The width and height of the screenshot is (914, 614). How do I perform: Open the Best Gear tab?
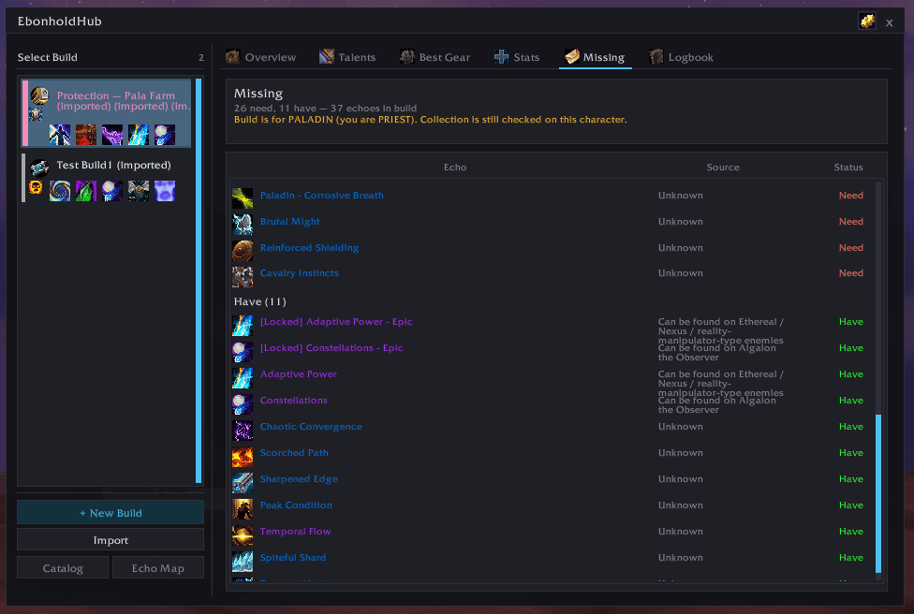(435, 57)
